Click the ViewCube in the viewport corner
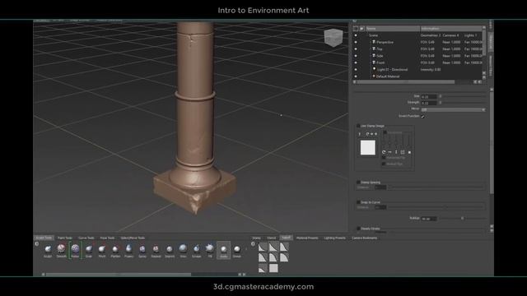This screenshot has height=296, width=527. pyautogui.click(x=333, y=37)
